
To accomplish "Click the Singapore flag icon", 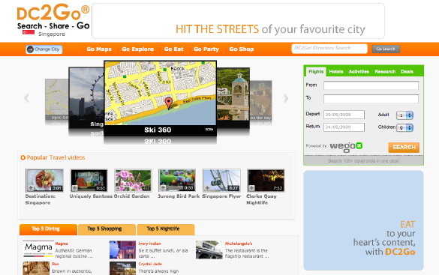I will pos(29,34).
